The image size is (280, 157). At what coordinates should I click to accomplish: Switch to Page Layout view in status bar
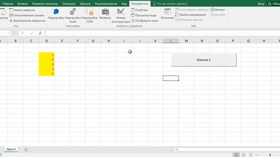[x=243, y=155]
